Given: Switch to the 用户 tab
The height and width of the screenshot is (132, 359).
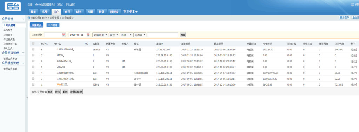Looking at the screenshot, I should click(x=56, y=12).
